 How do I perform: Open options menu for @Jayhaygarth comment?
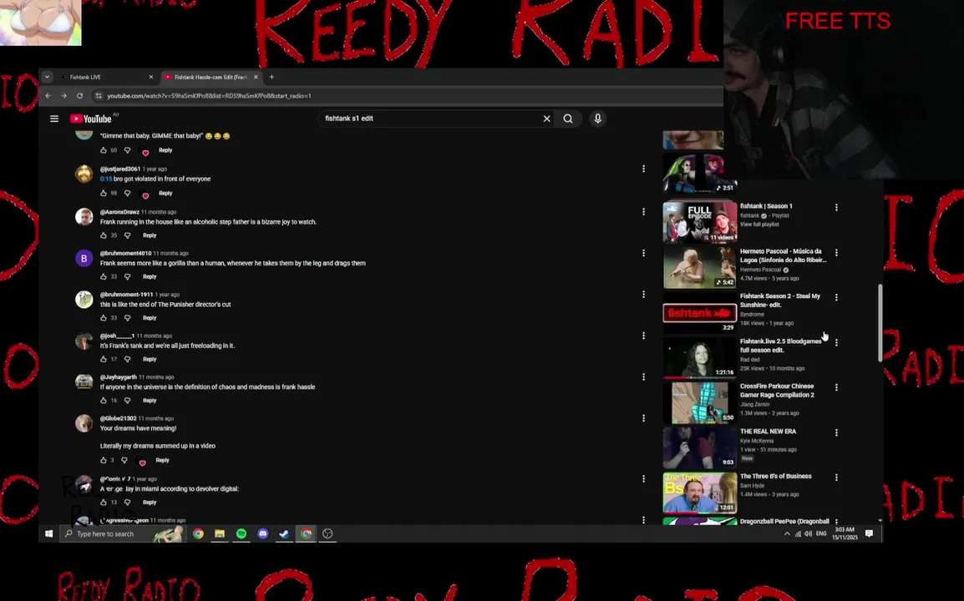pyautogui.click(x=644, y=376)
